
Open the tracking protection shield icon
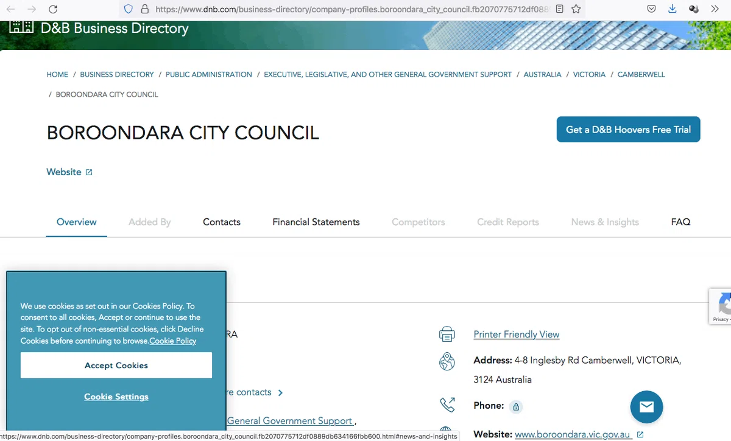128,9
